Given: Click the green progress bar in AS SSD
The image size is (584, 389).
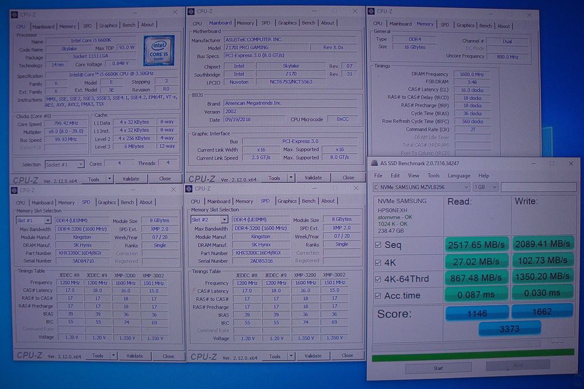Looking at the screenshot, I should coord(472,355).
